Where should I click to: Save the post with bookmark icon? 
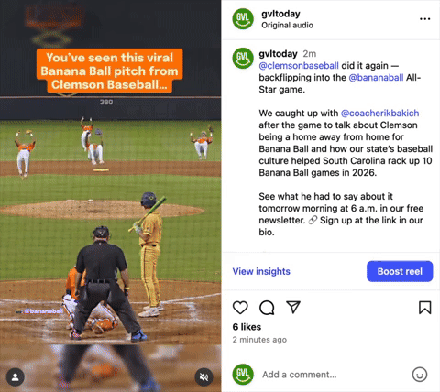[x=424, y=308]
